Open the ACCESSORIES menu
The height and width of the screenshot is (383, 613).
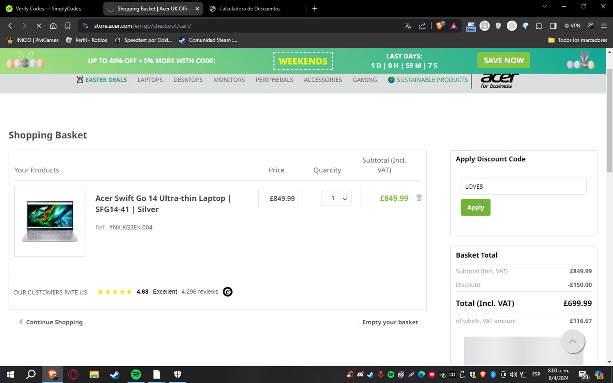[323, 80]
